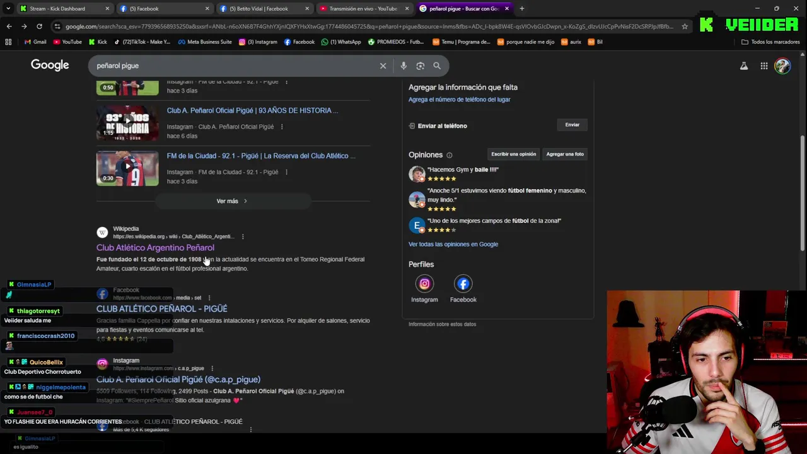Click Información sobre estos datos
Screen dimensions: 807x454
pos(442,324)
